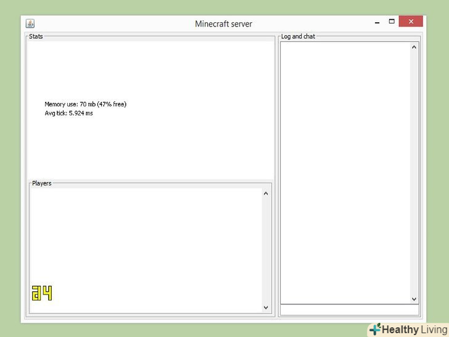The height and width of the screenshot is (337, 449).
Task: Click the command input field below the log
Action: coord(349,310)
